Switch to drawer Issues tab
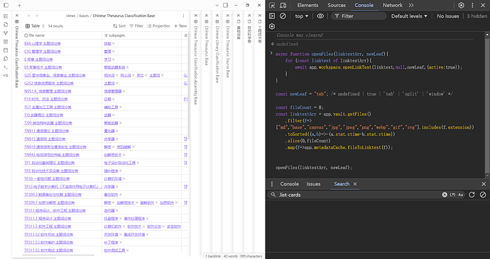 pos(313,184)
